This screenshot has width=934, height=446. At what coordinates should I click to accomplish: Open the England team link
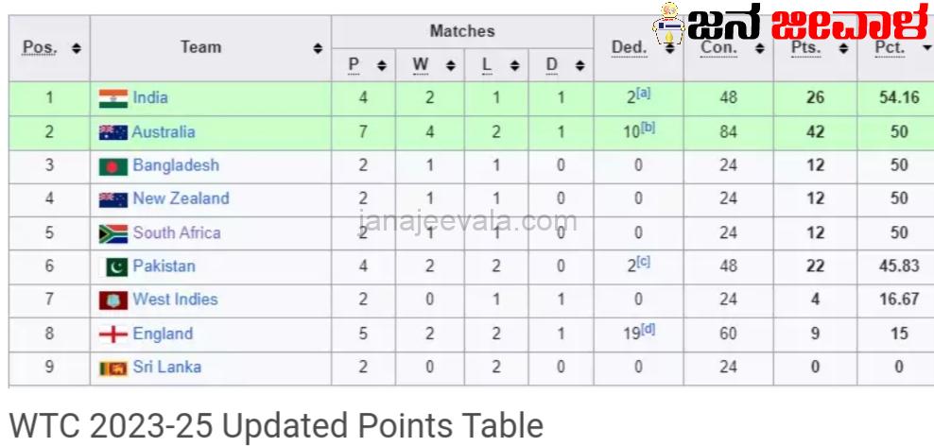(x=163, y=334)
